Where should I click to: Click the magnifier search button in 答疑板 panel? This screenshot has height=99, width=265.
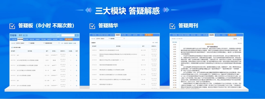(77, 35)
